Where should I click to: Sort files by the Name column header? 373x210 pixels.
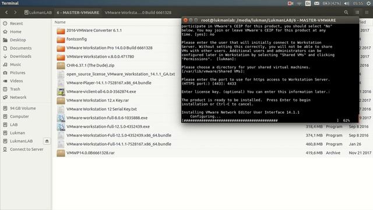click(x=60, y=22)
